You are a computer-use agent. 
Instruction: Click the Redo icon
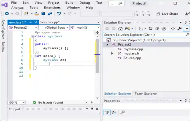click(x=70, y=13)
